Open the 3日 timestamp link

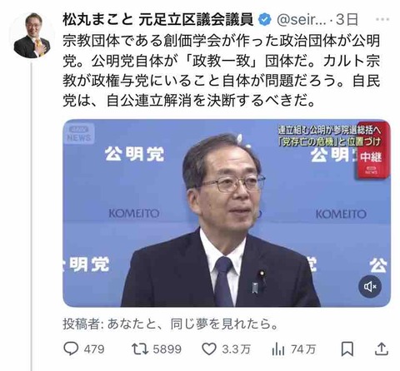click(x=347, y=20)
